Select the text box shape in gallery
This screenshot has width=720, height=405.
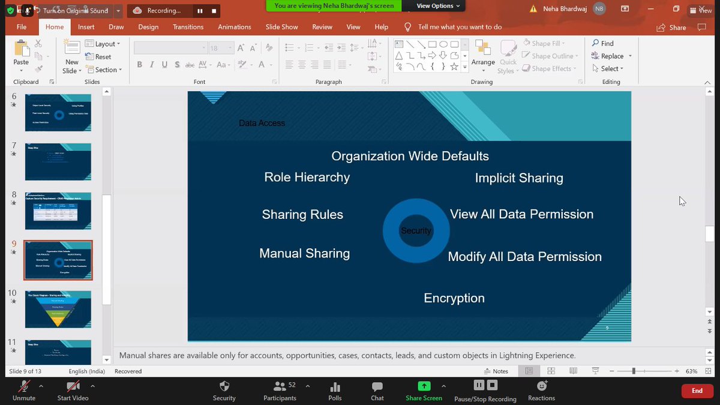tap(400, 44)
